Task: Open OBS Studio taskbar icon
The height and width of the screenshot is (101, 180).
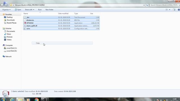Action: pos(45,99)
